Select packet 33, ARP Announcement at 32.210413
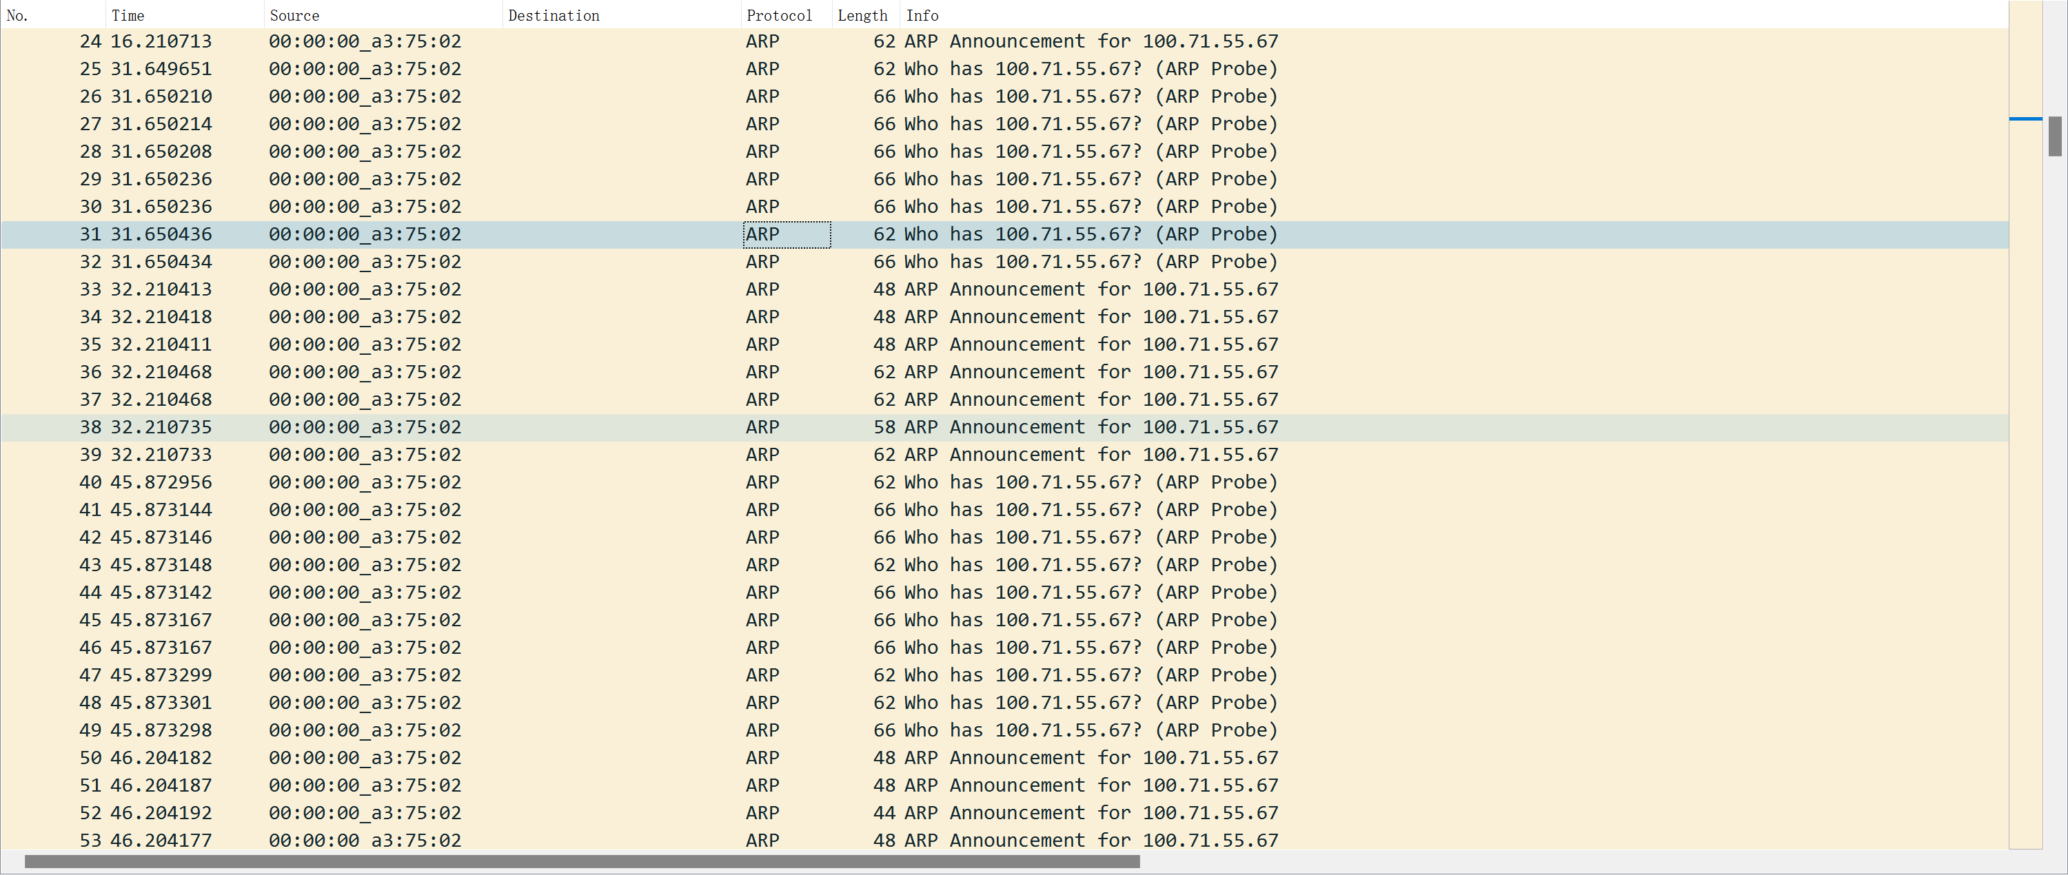 click(562, 289)
